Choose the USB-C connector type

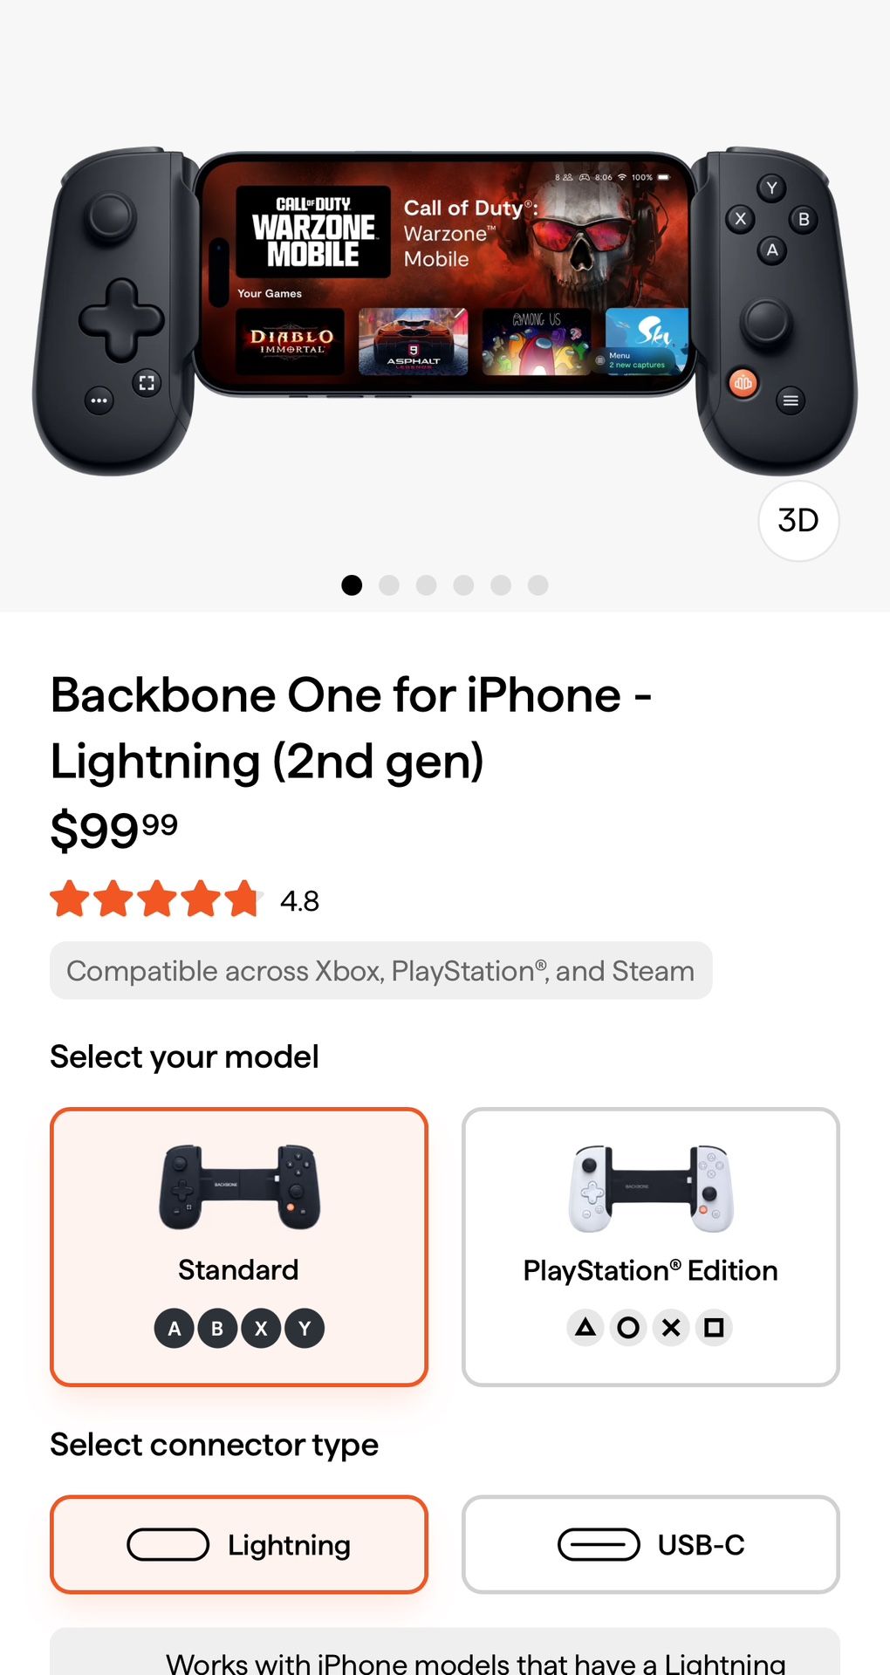[650, 1544]
